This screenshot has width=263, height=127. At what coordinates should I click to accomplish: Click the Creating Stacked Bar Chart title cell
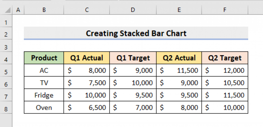tap(136, 33)
